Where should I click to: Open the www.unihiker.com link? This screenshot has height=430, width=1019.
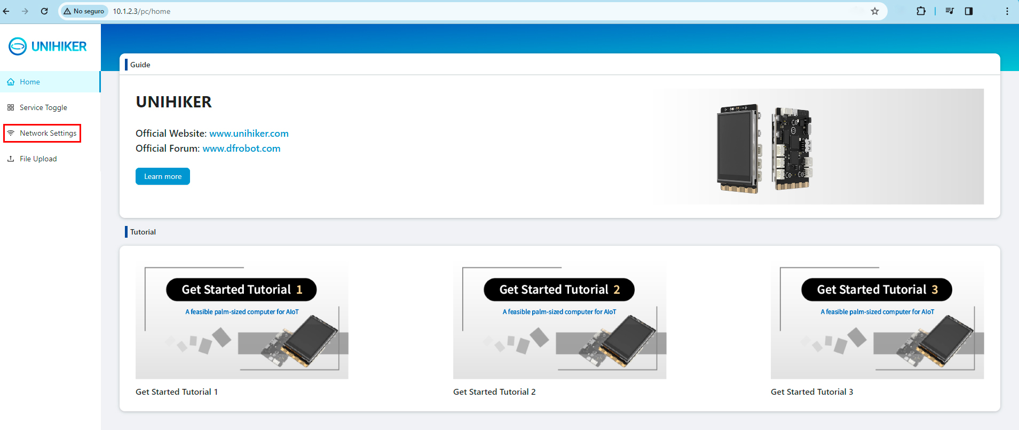[x=249, y=134]
